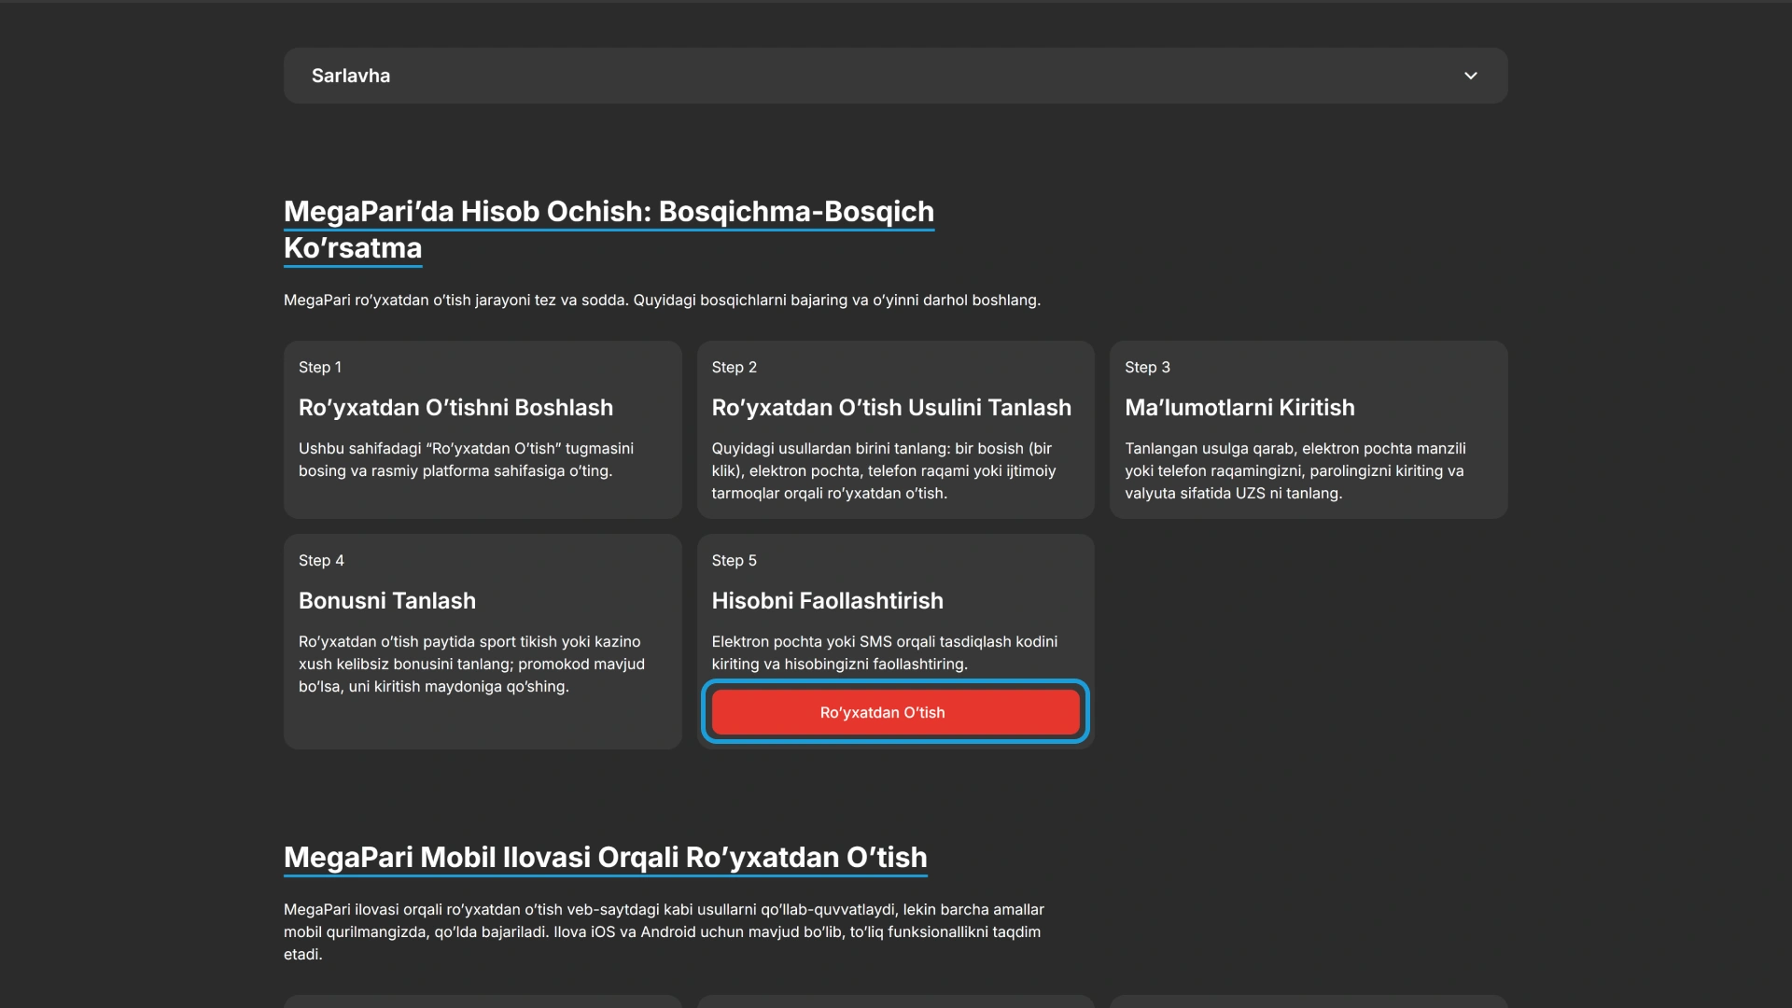The height and width of the screenshot is (1008, 1792).
Task: Select the title Hisobni Faollashtirish
Action: pos(827,601)
